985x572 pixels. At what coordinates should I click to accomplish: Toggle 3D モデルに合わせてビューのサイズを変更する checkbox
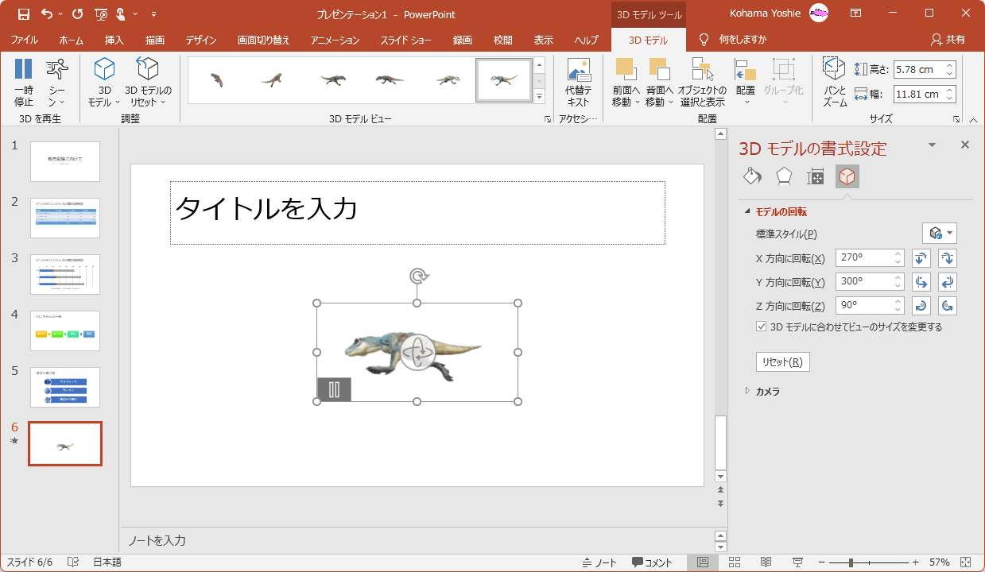762,327
